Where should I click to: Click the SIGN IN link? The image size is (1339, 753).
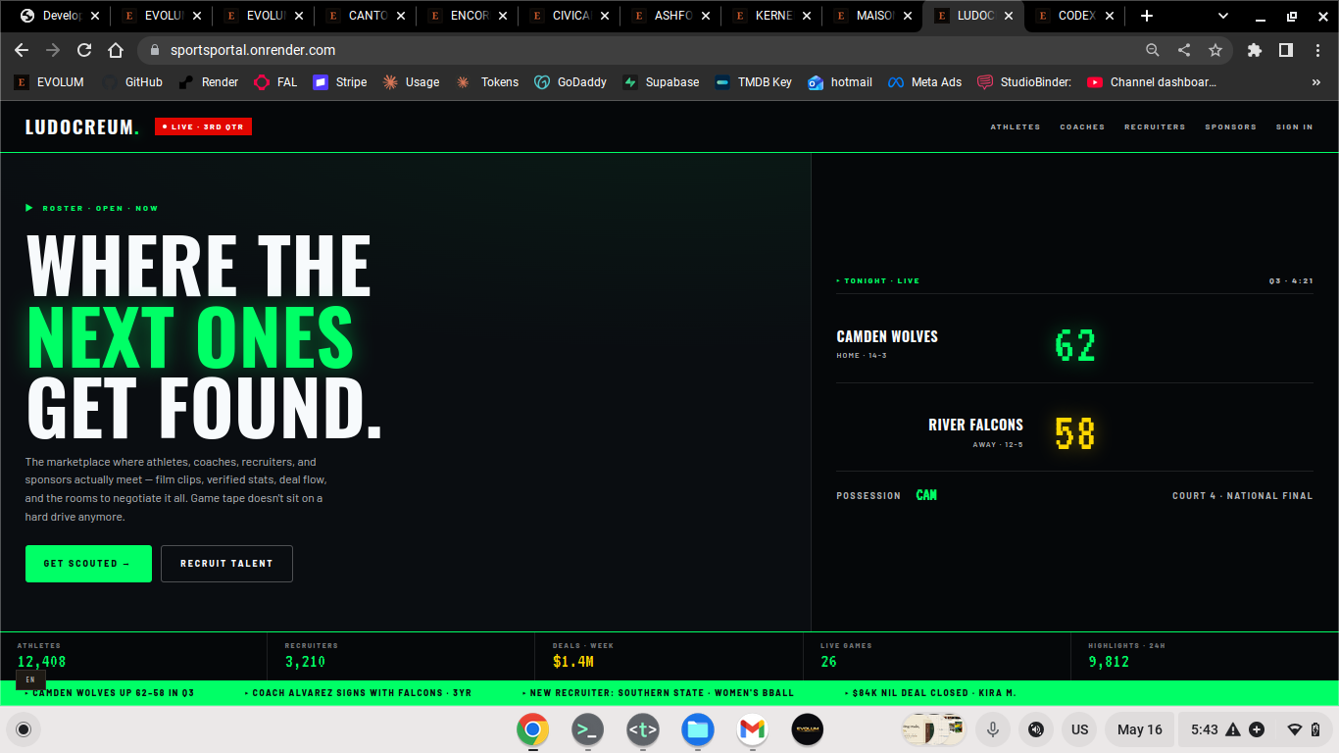pyautogui.click(x=1294, y=126)
